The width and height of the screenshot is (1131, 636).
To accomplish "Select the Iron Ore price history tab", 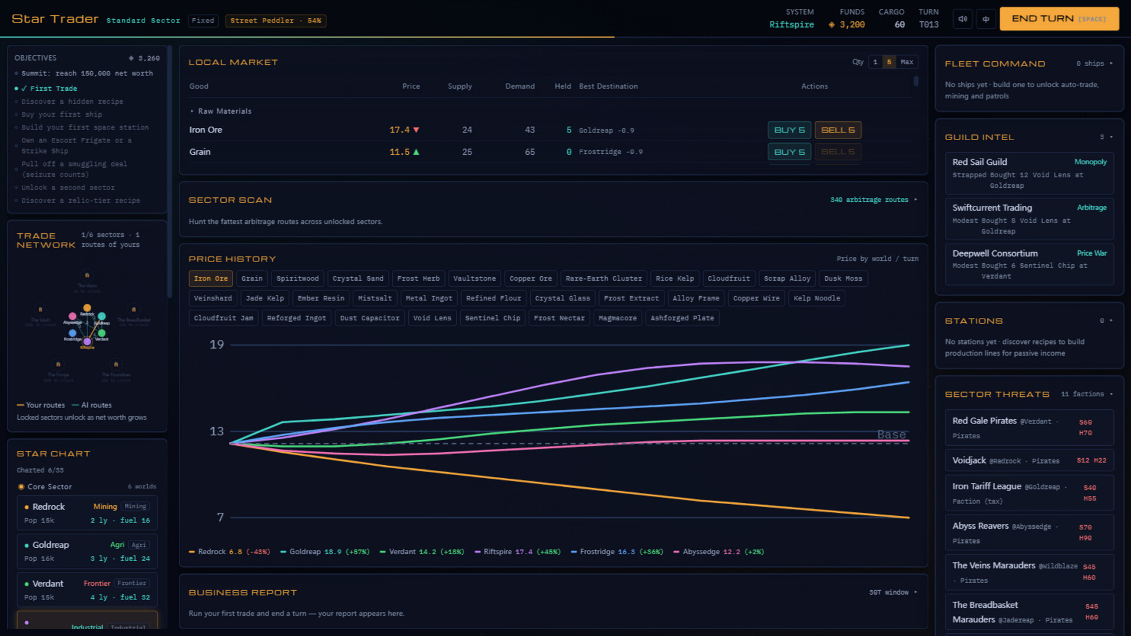I will pyautogui.click(x=211, y=279).
